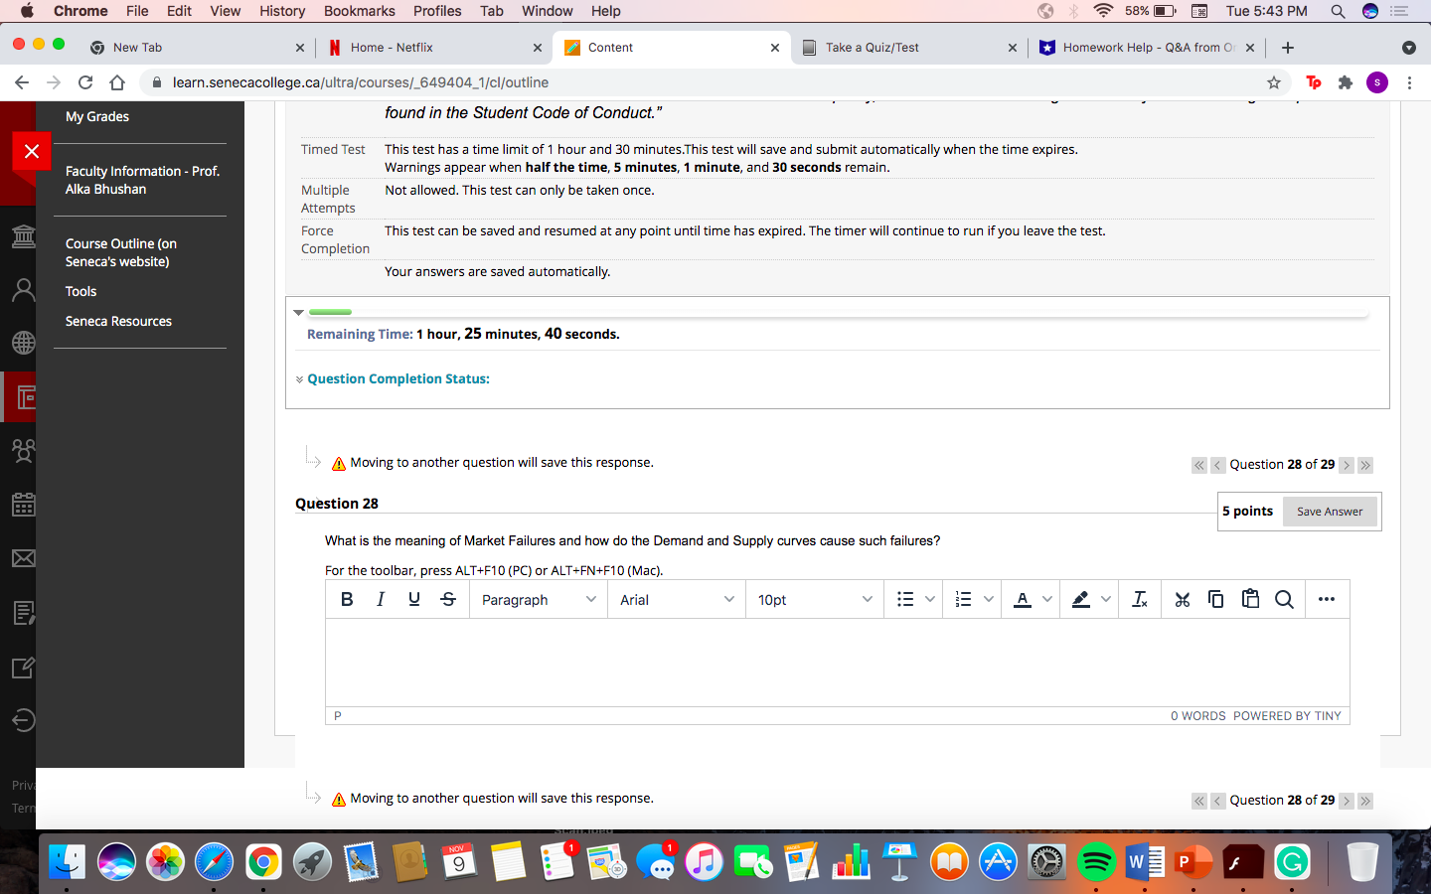The height and width of the screenshot is (894, 1431).
Task: Click the Save Answer button
Action: click(x=1330, y=511)
